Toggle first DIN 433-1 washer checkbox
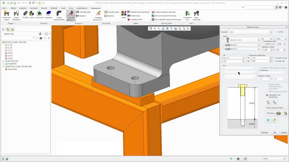Image resolution: width=289 pixels, height=162 pixels. (223, 45)
